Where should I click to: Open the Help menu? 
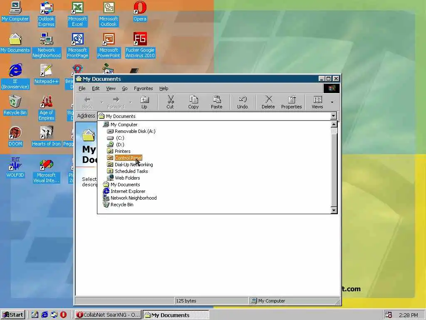pos(163,88)
